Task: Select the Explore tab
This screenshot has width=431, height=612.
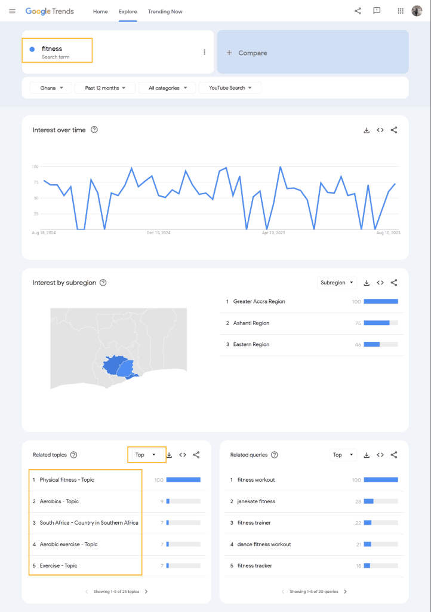Action: coord(128,12)
